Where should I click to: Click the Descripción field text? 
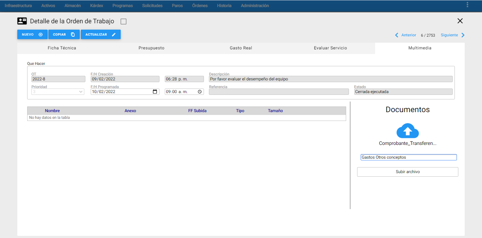(x=331, y=79)
